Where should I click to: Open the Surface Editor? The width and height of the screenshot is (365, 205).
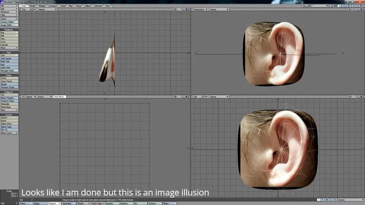pyautogui.click(x=9, y=22)
